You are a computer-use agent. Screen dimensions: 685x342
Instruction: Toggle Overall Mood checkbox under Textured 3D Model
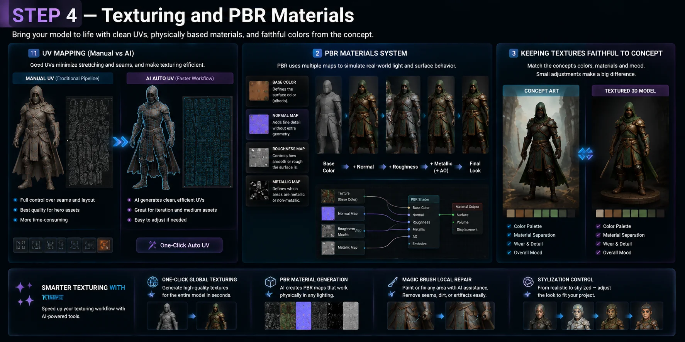[598, 253]
